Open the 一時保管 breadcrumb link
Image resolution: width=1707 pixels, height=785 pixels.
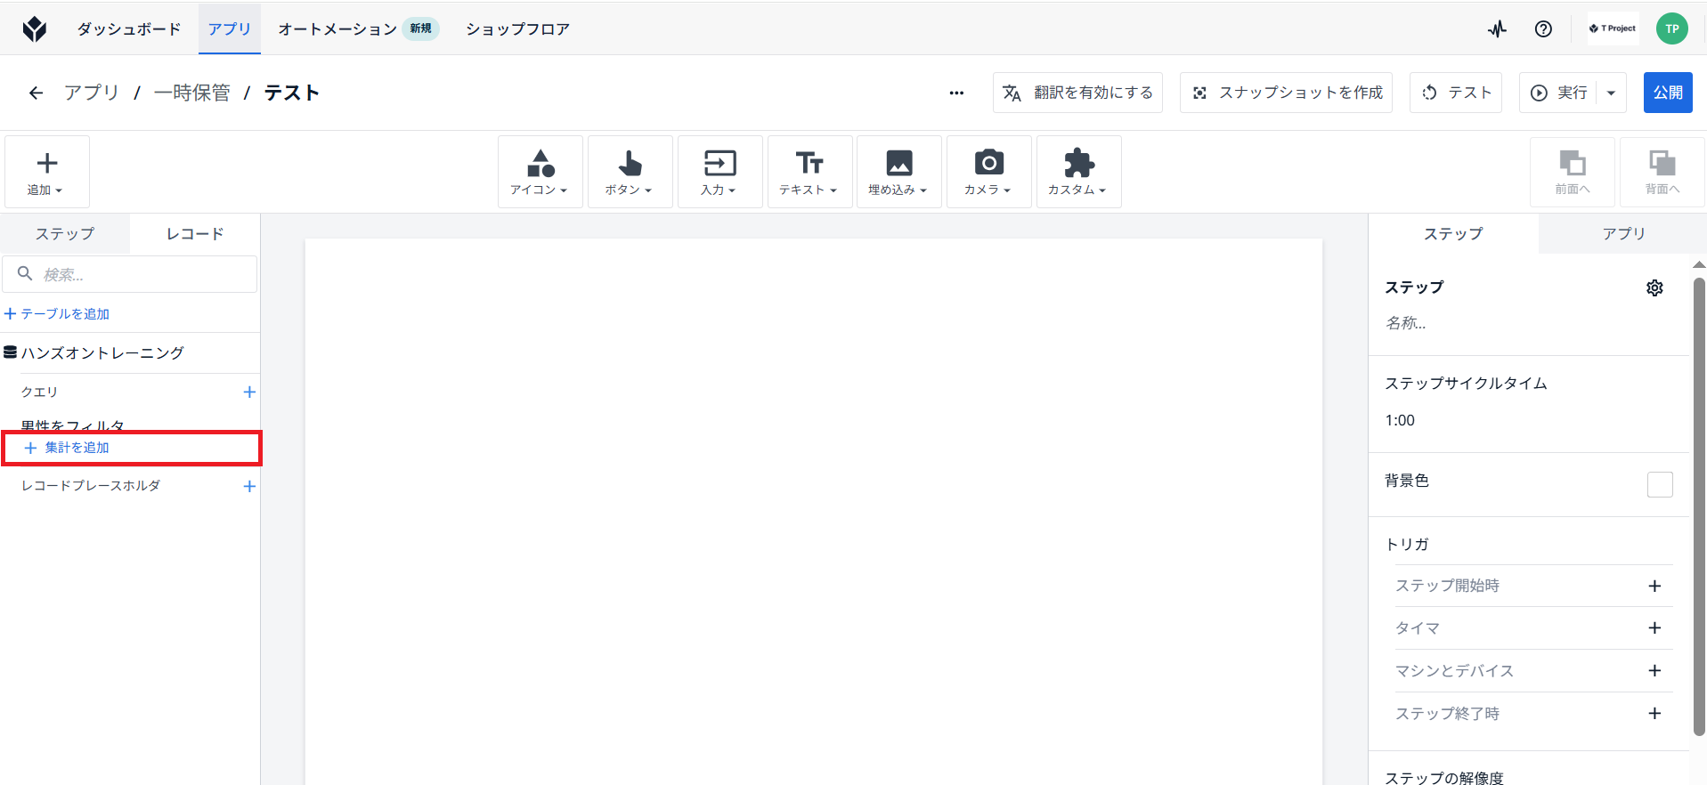(191, 93)
